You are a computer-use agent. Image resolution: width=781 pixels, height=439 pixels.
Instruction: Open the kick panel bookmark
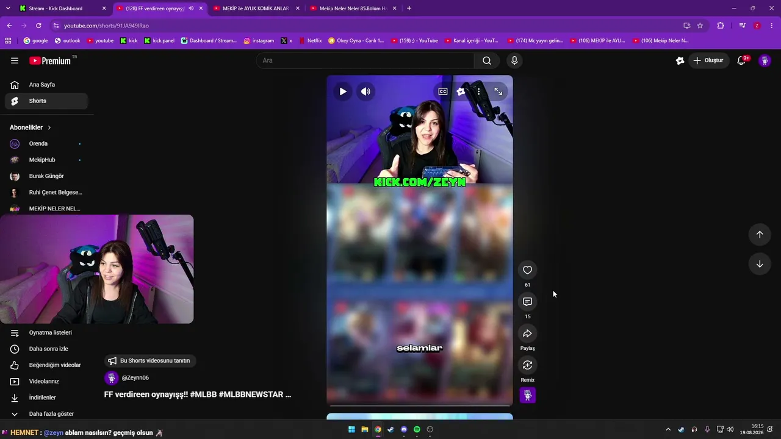(x=159, y=41)
